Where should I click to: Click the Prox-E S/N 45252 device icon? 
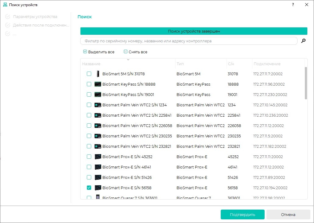tap(98, 157)
